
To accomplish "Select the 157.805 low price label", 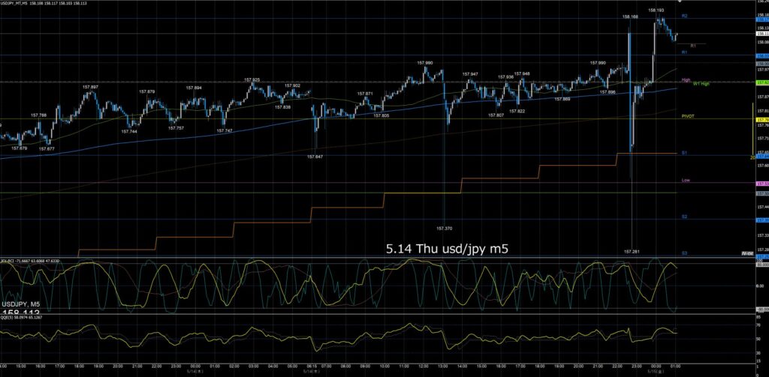I will [x=381, y=115].
